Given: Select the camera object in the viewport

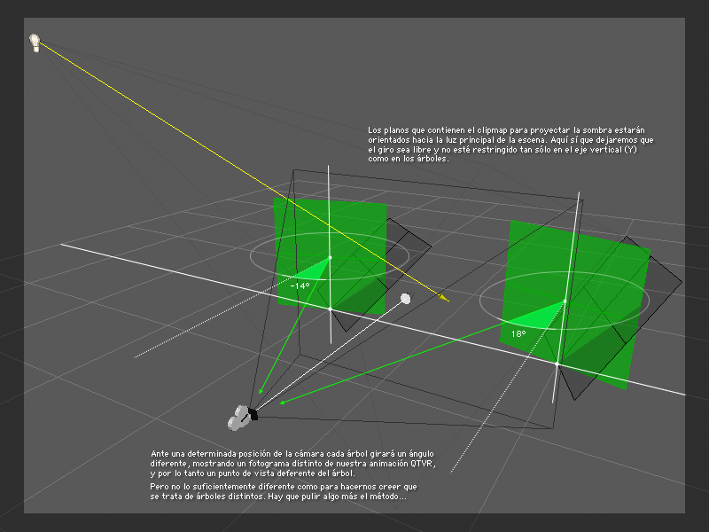Looking at the screenshot, I should [x=242, y=417].
